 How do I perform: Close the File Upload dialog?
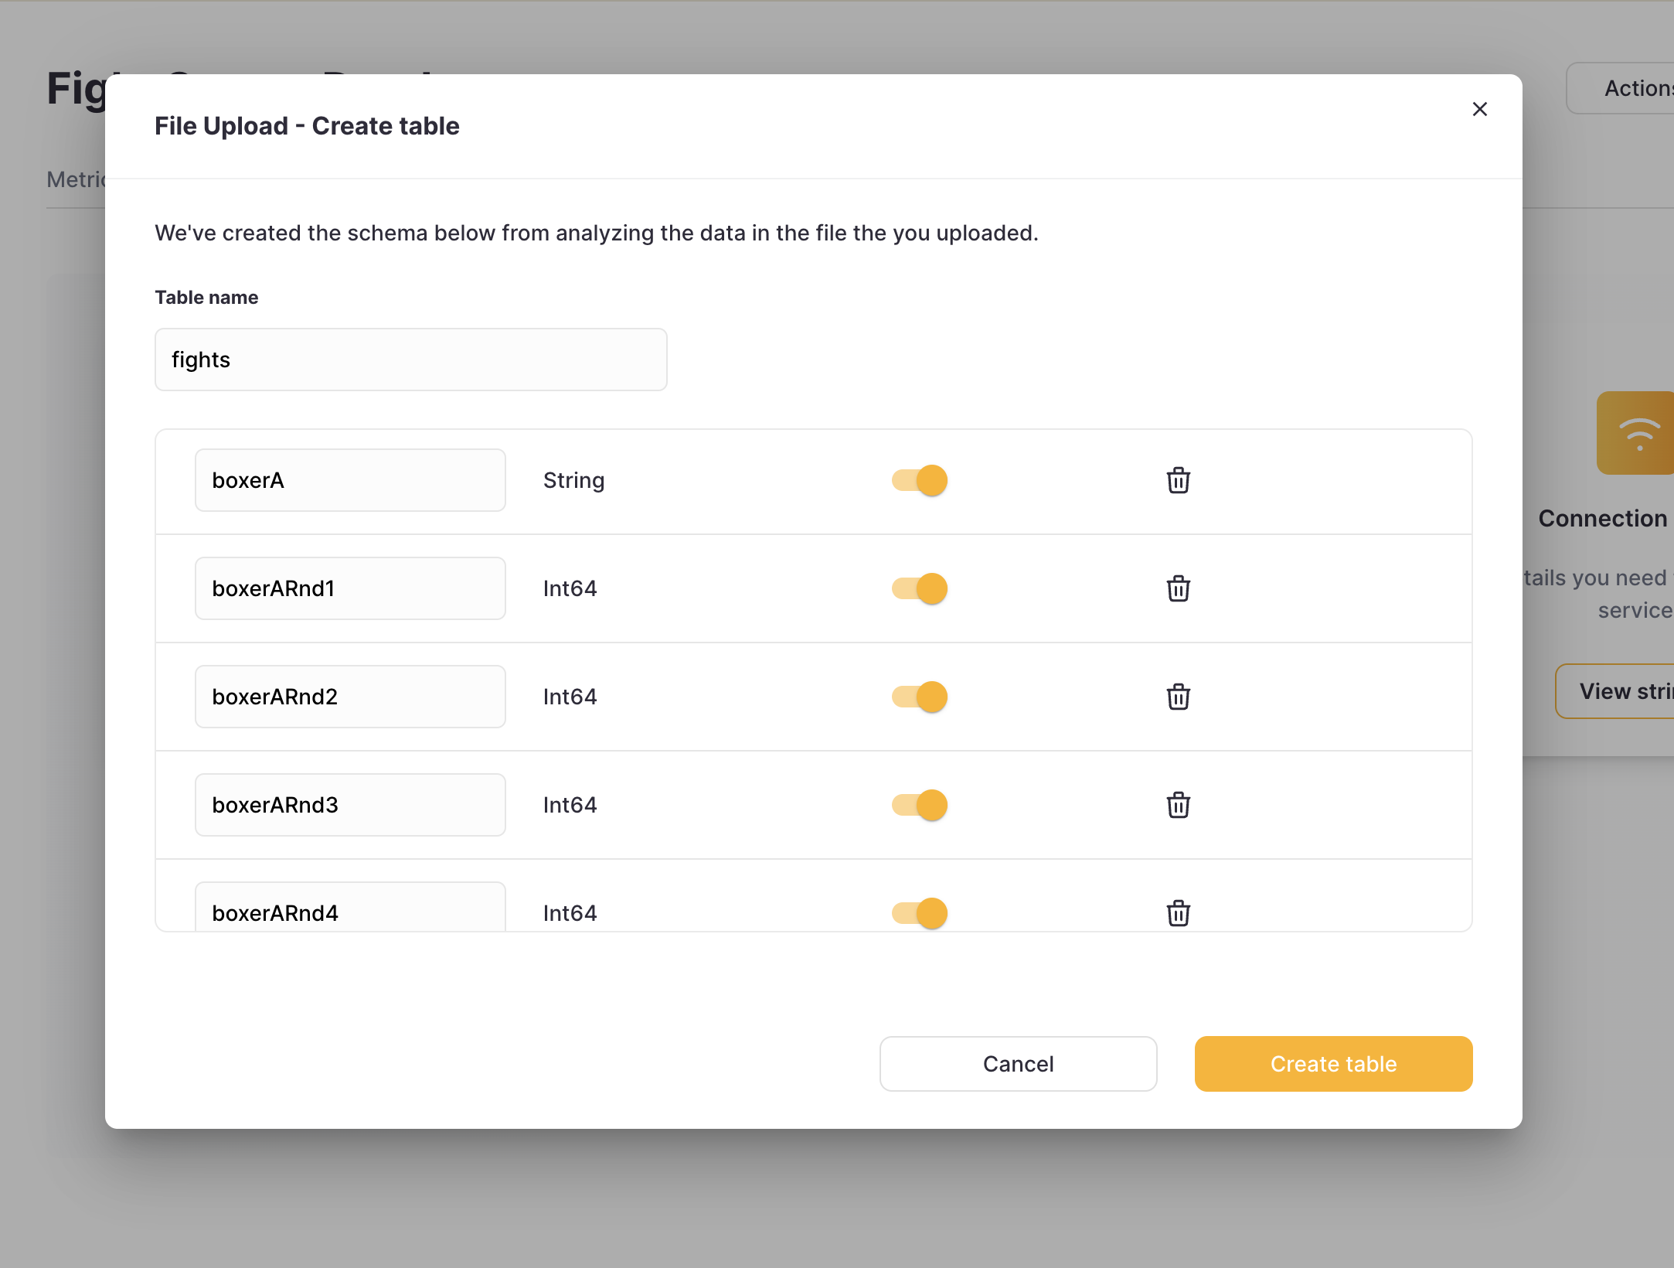tap(1479, 109)
